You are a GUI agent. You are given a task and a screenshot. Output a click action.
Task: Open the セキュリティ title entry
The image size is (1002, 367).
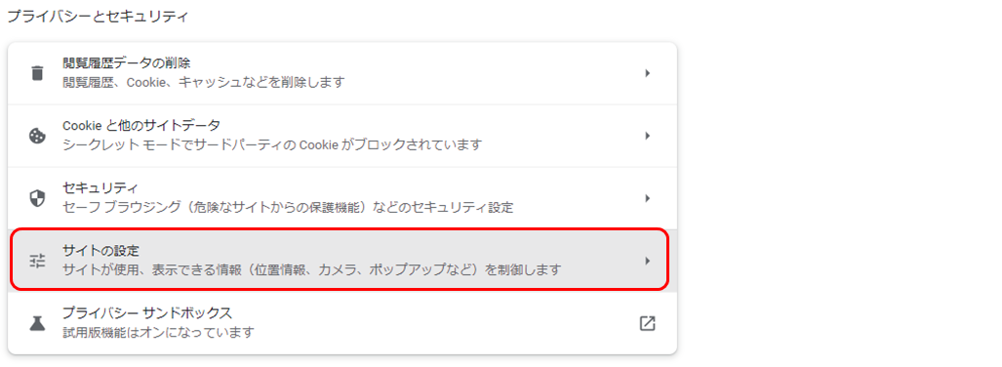(100, 188)
